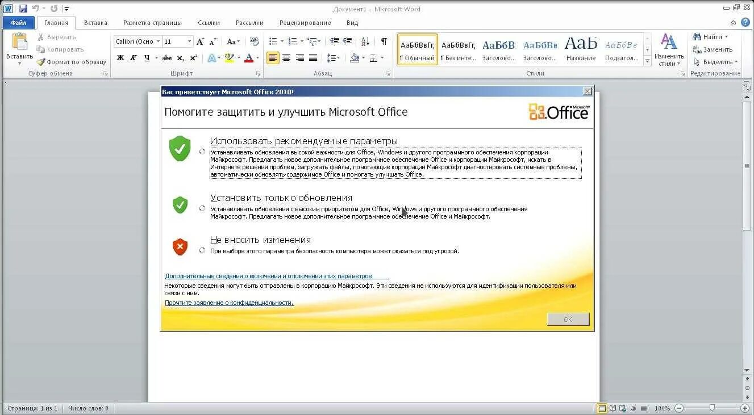
Task: Click the zoom out minus button
Action: click(x=679, y=408)
